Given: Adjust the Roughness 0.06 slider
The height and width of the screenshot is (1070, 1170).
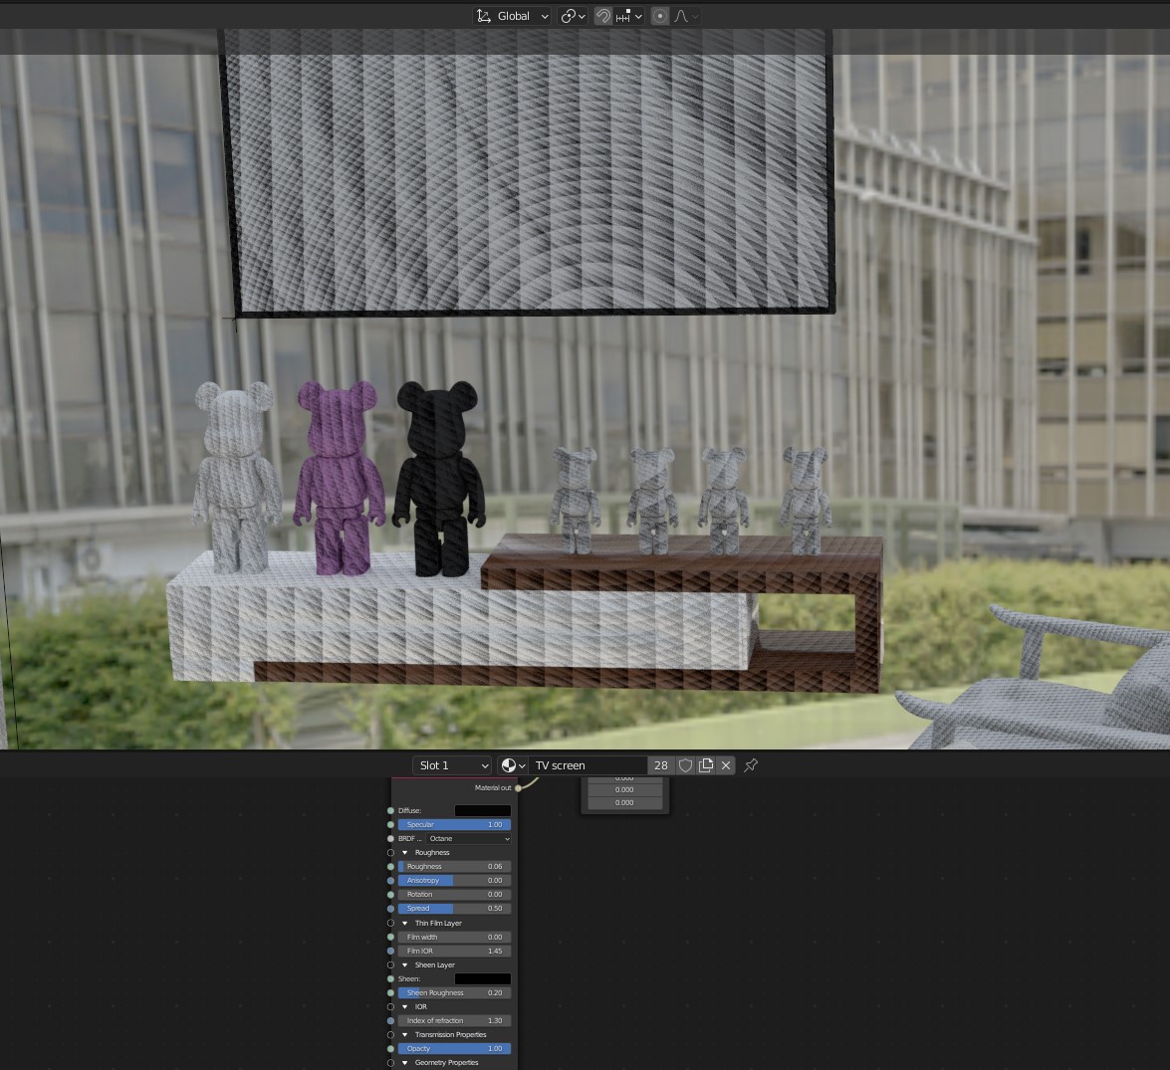Looking at the screenshot, I should [454, 866].
